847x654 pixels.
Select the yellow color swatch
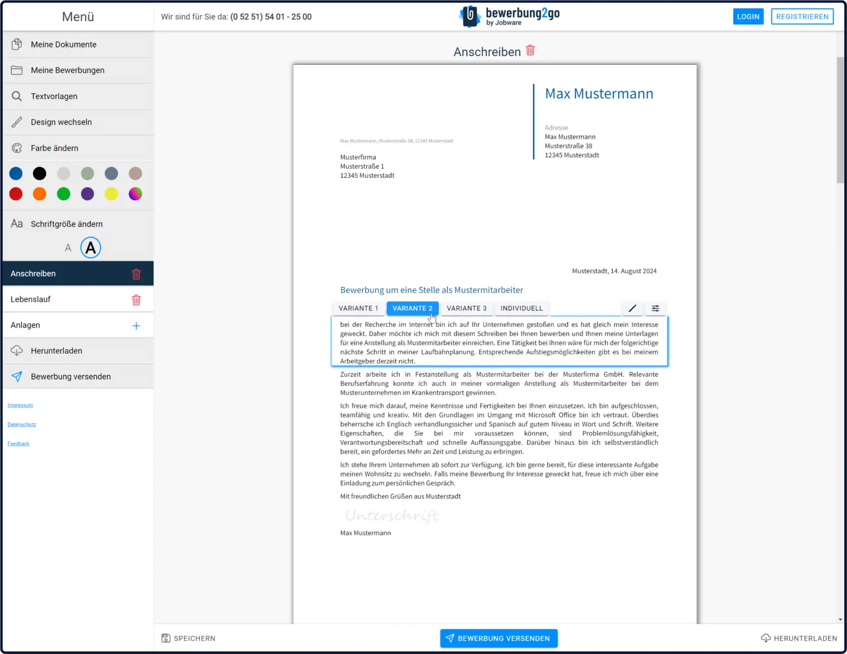pyautogui.click(x=111, y=194)
